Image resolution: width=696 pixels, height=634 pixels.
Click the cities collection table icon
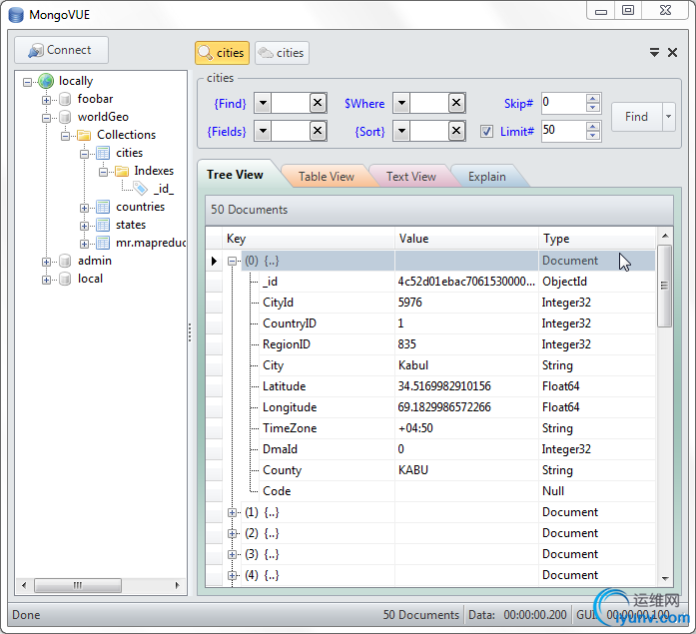[x=103, y=153]
